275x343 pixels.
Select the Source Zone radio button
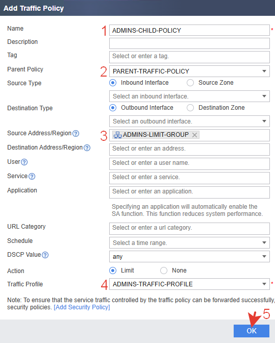click(x=190, y=83)
